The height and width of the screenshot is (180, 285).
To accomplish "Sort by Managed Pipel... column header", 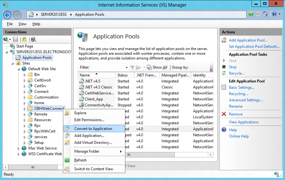I will click(x=175, y=75).
